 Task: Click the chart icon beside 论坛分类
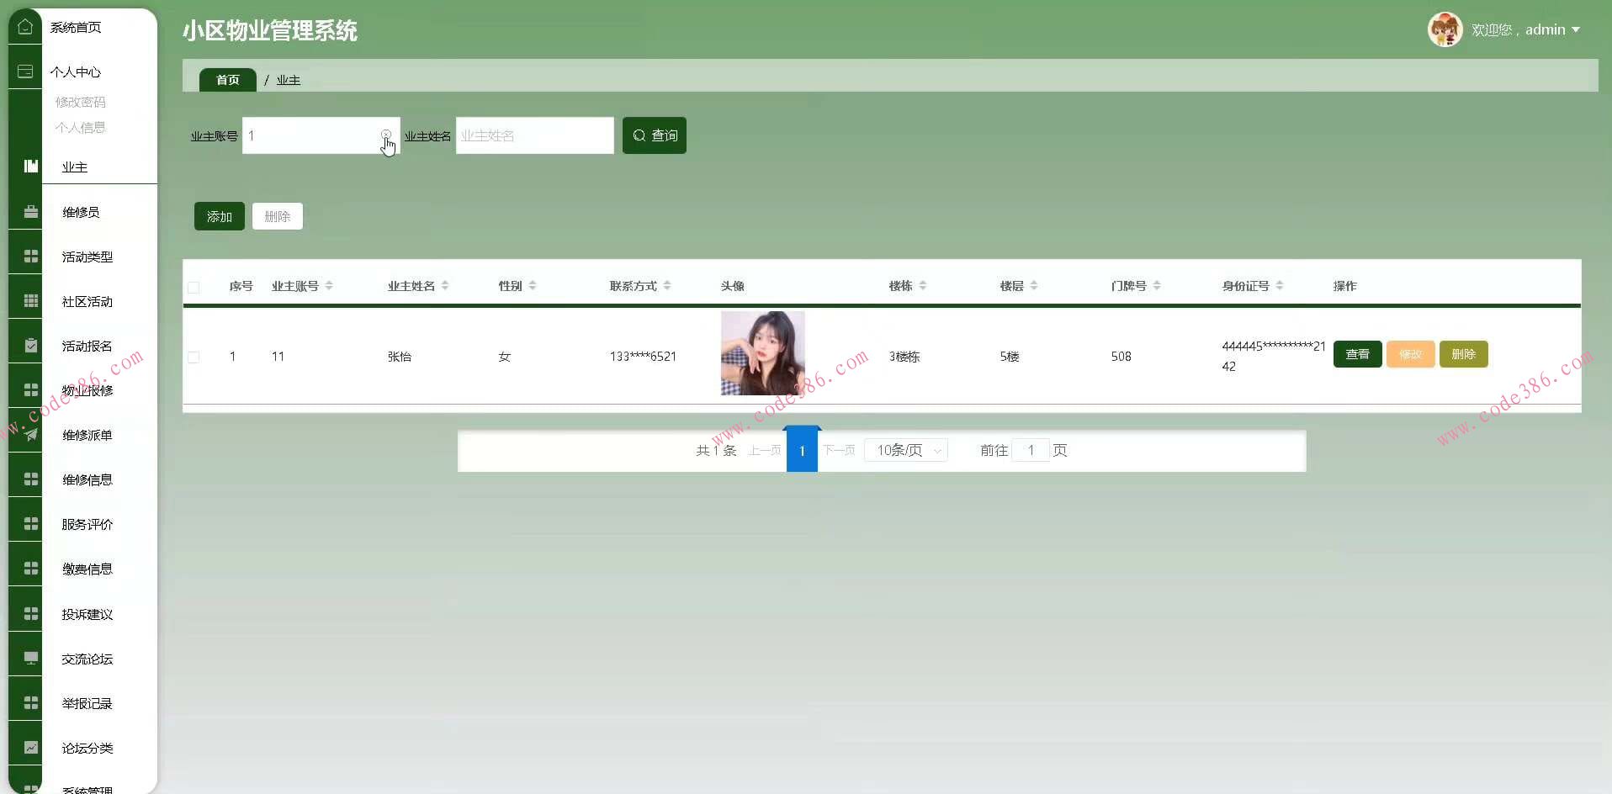[x=31, y=747]
